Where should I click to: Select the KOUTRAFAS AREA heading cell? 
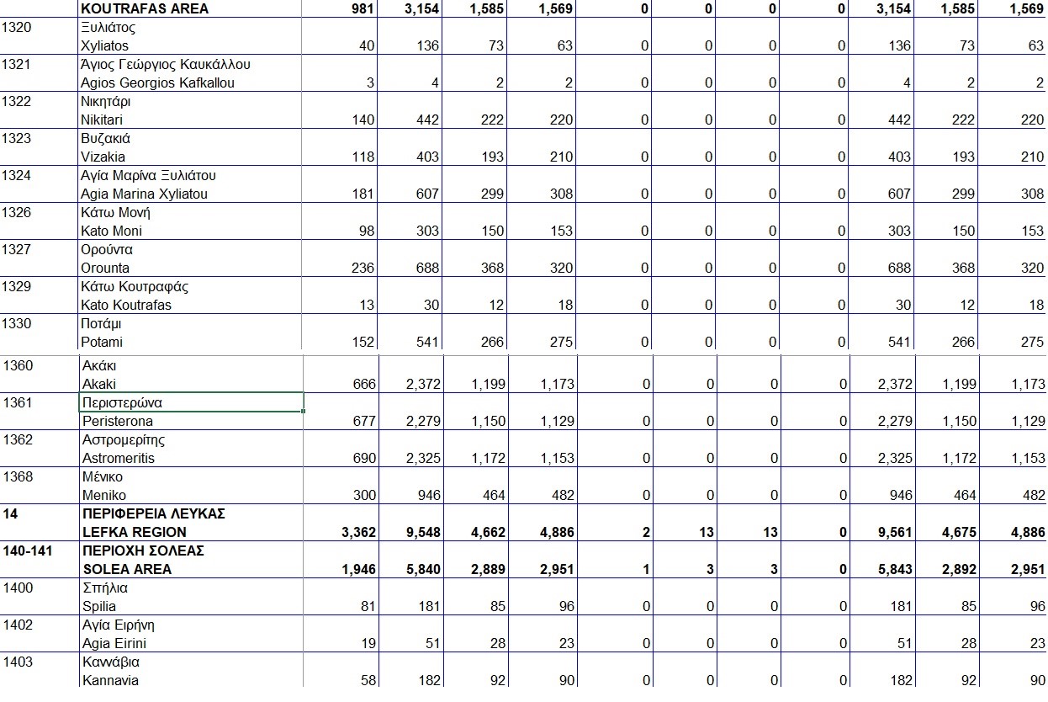click(x=145, y=8)
